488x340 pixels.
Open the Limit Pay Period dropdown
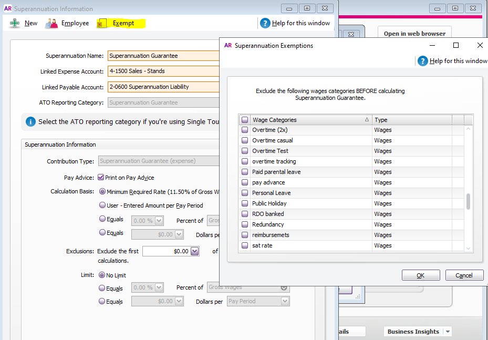tap(285, 301)
